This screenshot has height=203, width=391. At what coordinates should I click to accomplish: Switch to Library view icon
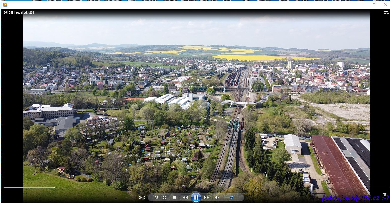tap(386, 13)
